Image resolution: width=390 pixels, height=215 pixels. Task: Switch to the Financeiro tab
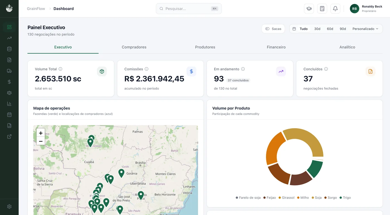(x=276, y=47)
